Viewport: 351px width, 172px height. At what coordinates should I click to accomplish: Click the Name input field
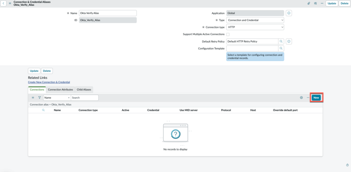pyautogui.click(x=107, y=13)
